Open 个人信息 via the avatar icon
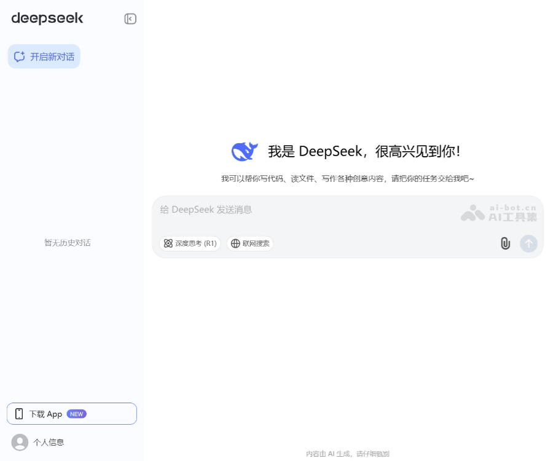The height and width of the screenshot is (461, 553). point(18,442)
